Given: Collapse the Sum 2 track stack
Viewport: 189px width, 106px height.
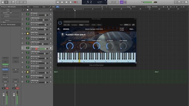Looking at the screenshot, I should click(x=25, y=72).
